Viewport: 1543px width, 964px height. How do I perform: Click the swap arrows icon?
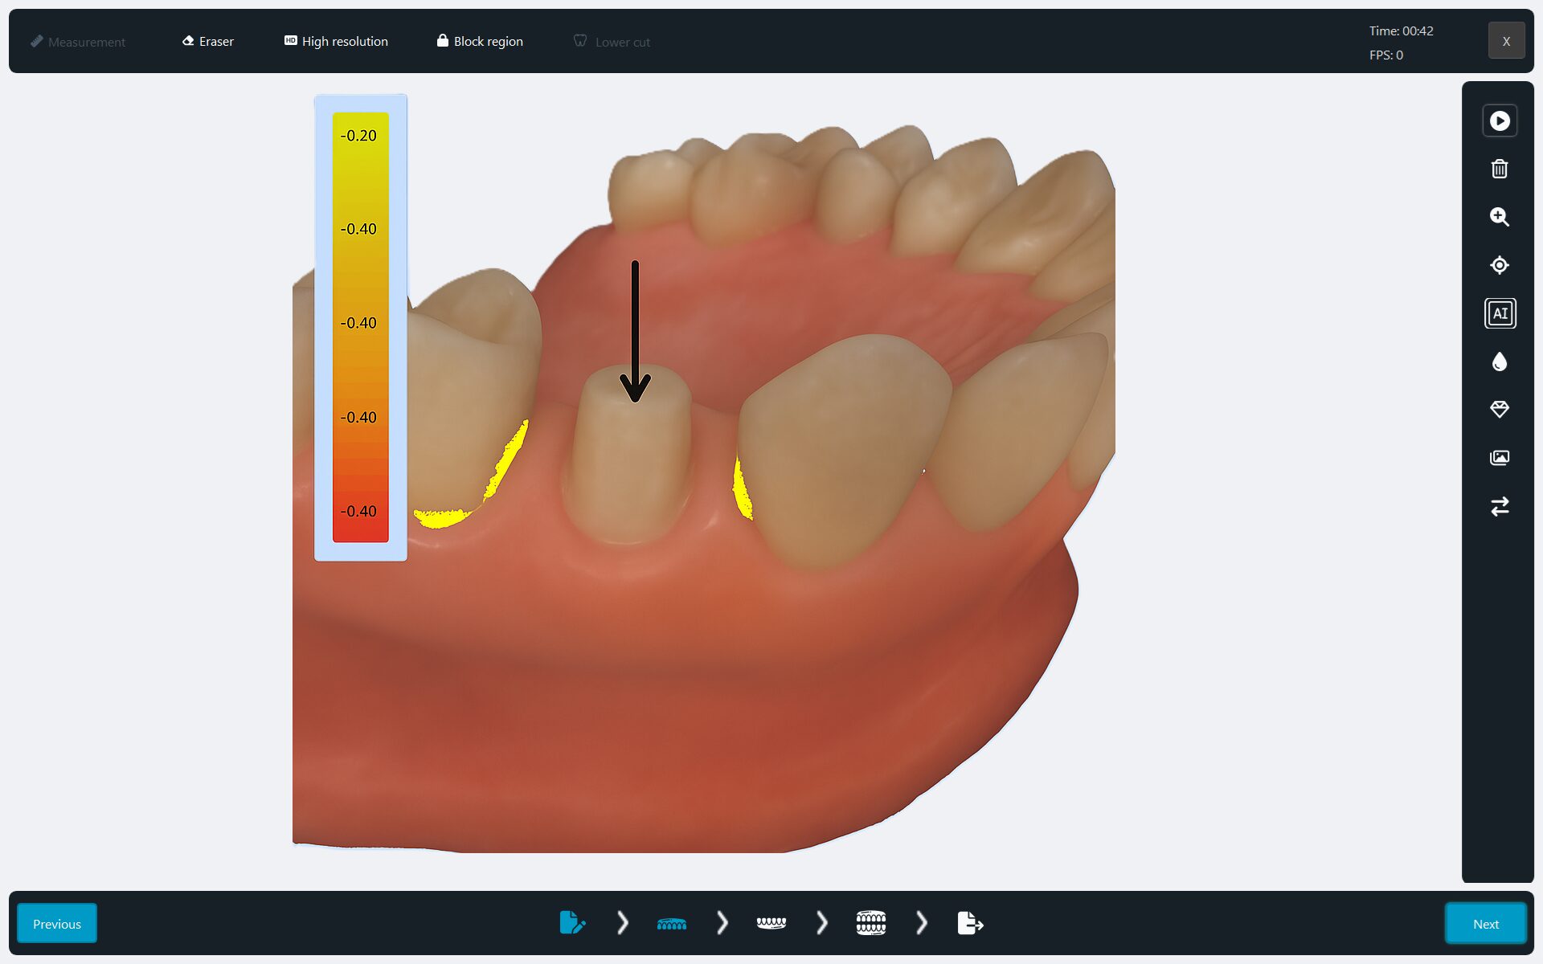[x=1499, y=506]
